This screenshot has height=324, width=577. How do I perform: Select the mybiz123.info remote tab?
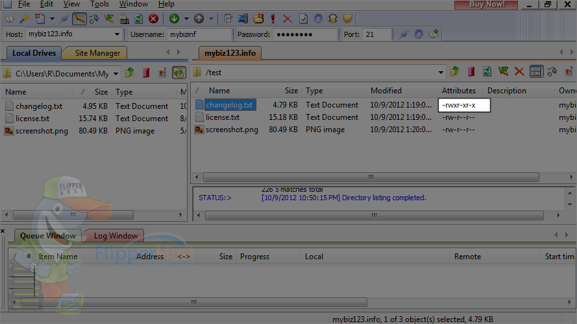[230, 53]
